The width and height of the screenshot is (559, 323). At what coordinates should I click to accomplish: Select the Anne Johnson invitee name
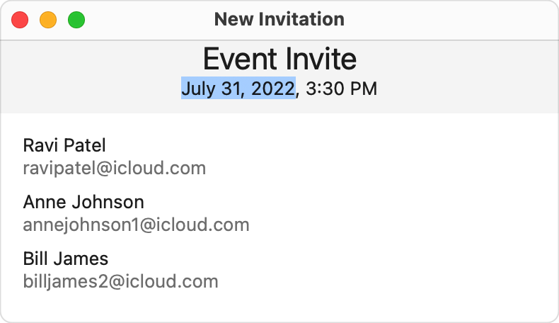pyautogui.click(x=83, y=202)
